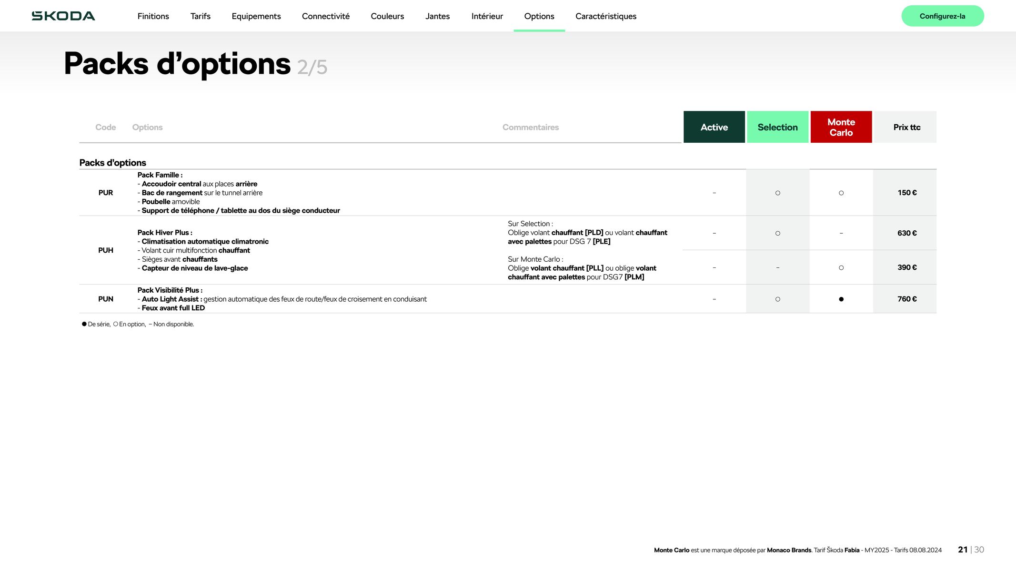Click the 390 € row Monte Carlo circle
The width and height of the screenshot is (1016, 571).
tap(841, 268)
